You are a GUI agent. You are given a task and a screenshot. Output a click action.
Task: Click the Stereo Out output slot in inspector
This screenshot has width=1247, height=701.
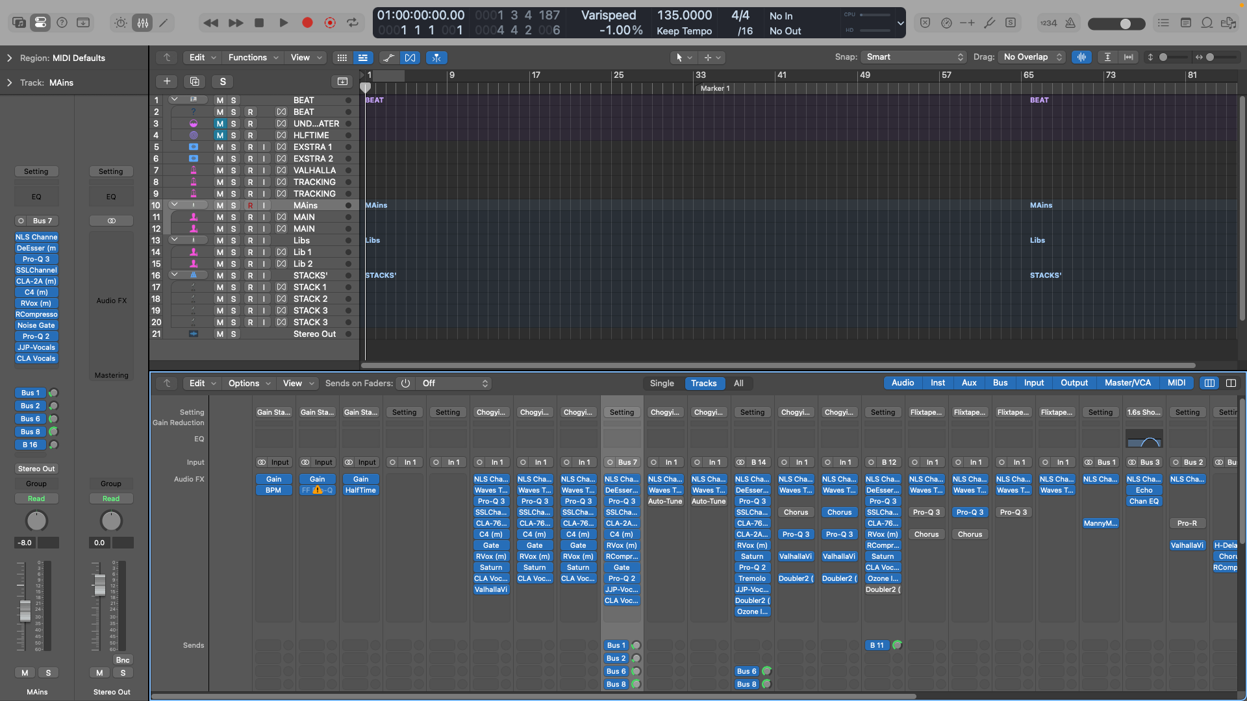pyautogui.click(x=36, y=469)
